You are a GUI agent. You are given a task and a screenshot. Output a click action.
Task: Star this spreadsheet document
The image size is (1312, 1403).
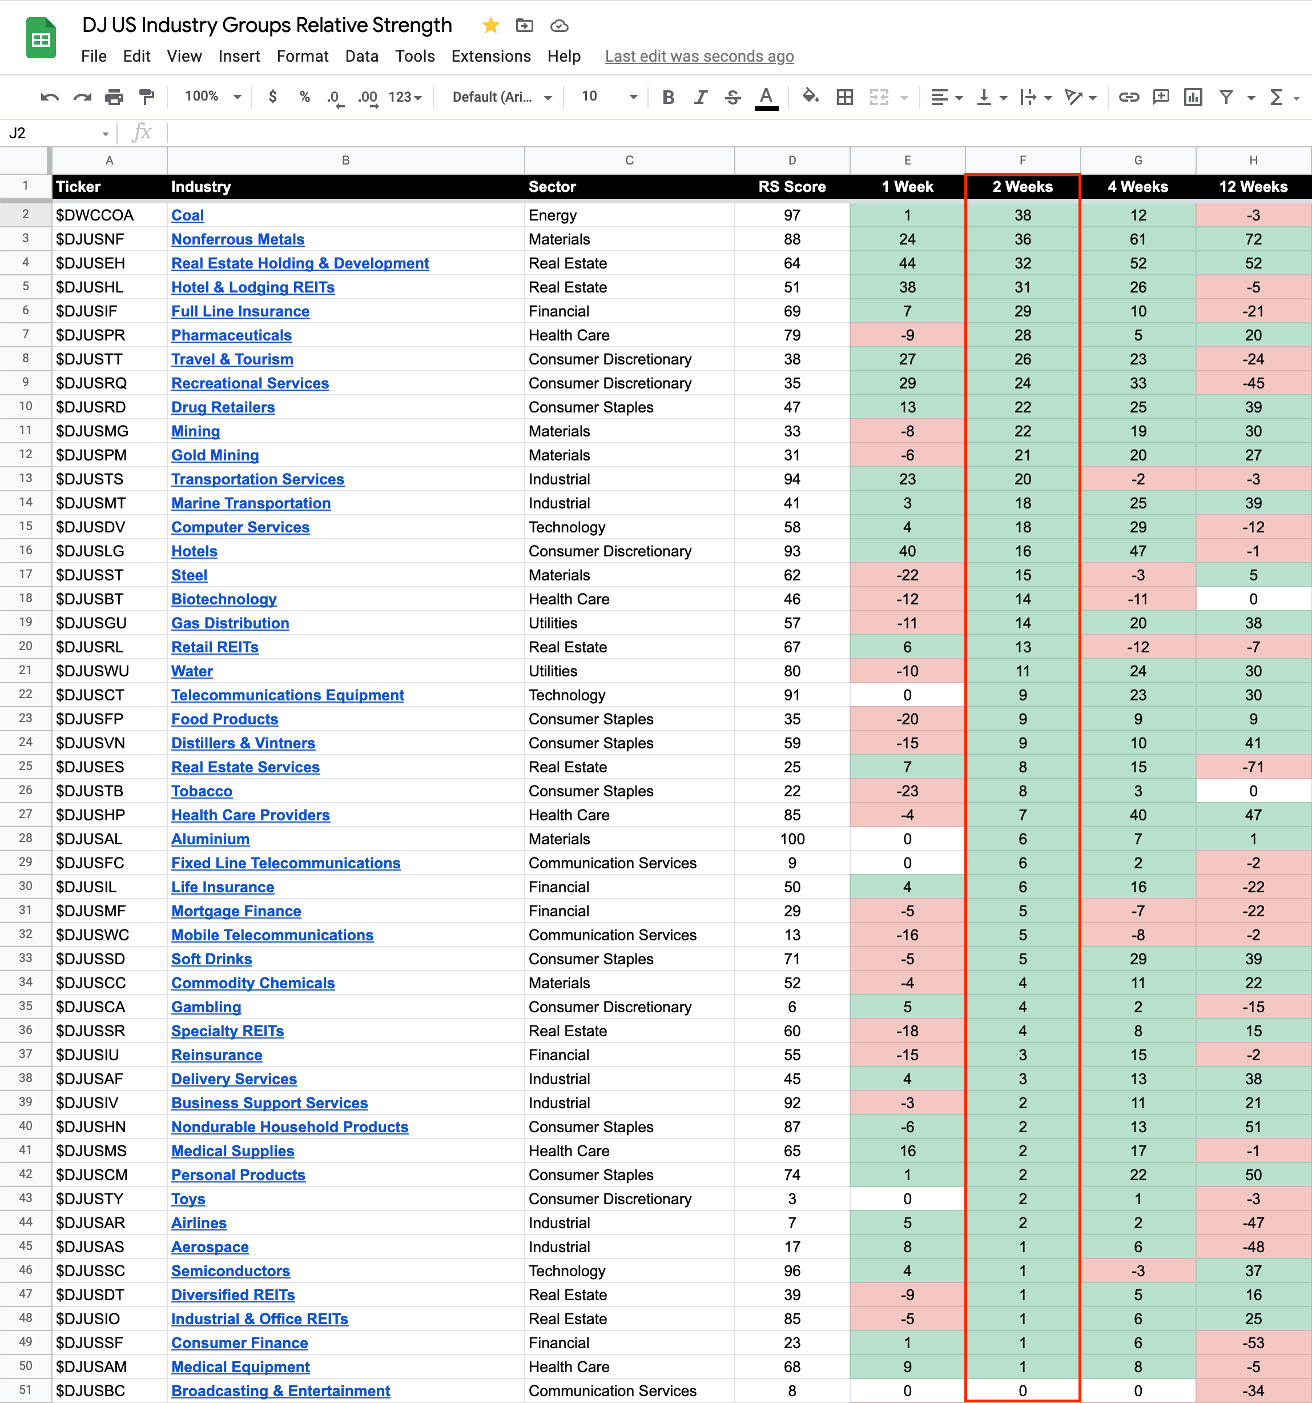pyautogui.click(x=491, y=26)
